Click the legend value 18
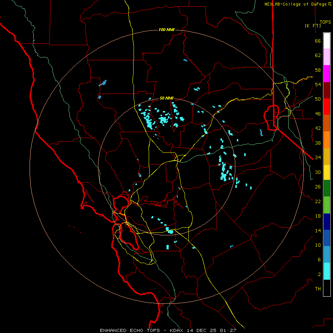This screenshot has height=333, width=333. (x=318, y=216)
